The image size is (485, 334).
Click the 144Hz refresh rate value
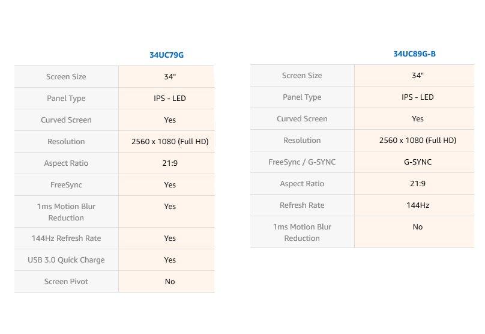(418, 205)
